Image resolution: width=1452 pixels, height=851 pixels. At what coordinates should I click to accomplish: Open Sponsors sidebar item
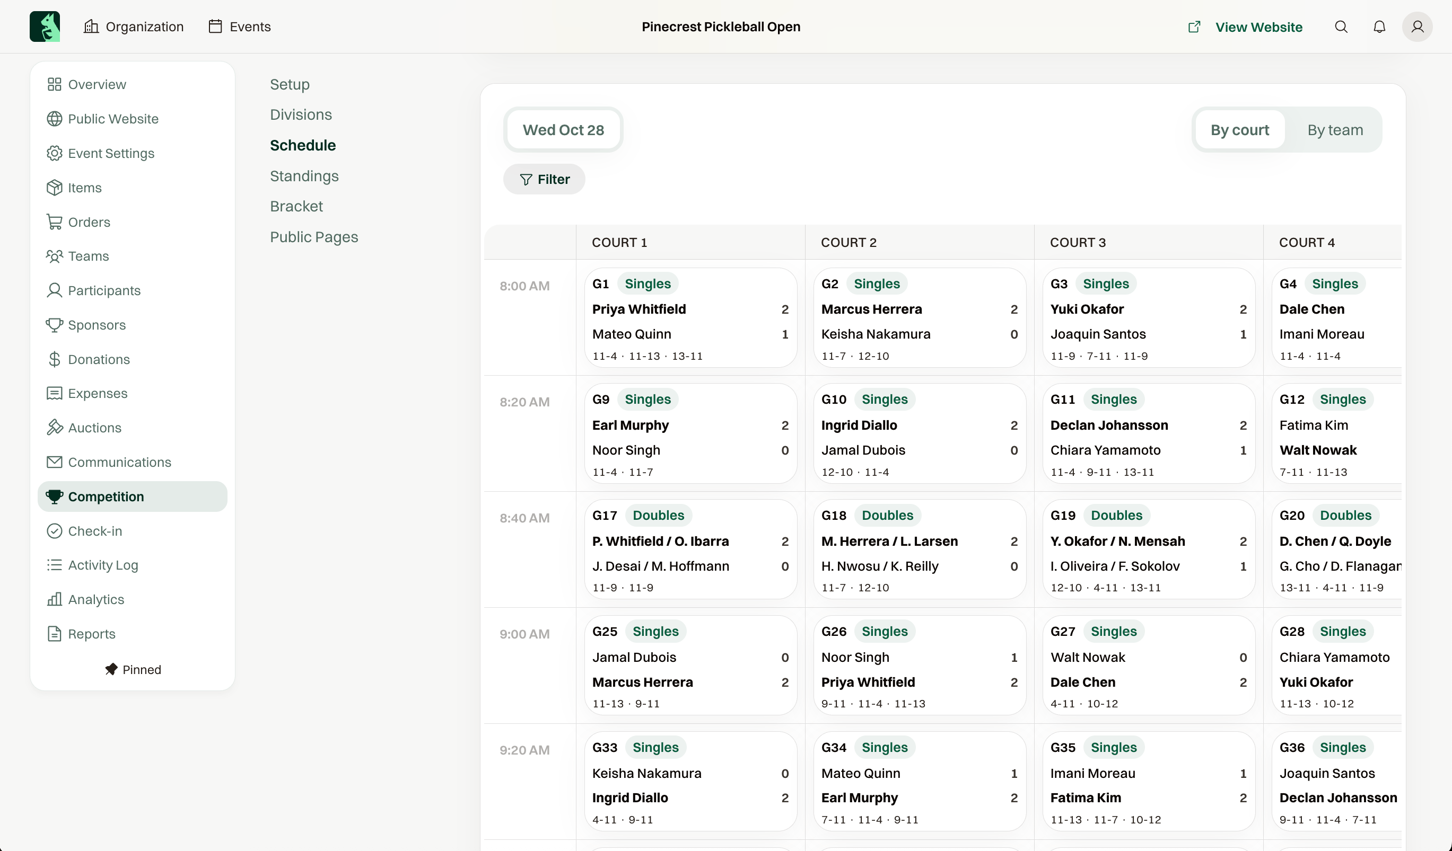(132, 325)
